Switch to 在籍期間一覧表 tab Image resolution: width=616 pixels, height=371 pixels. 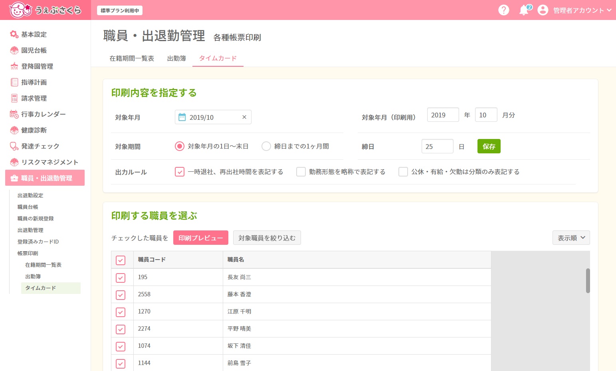132,58
